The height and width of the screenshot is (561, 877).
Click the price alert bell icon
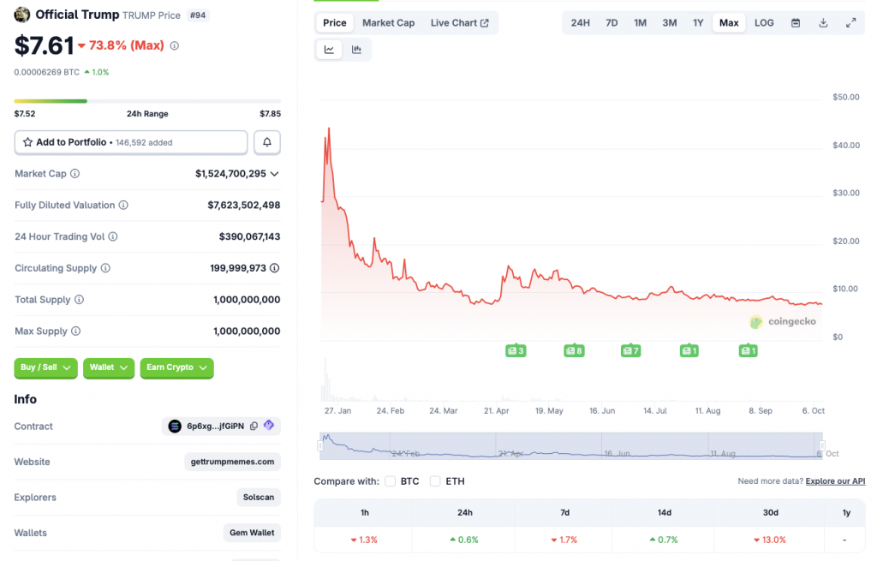click(x=267, y=142)
